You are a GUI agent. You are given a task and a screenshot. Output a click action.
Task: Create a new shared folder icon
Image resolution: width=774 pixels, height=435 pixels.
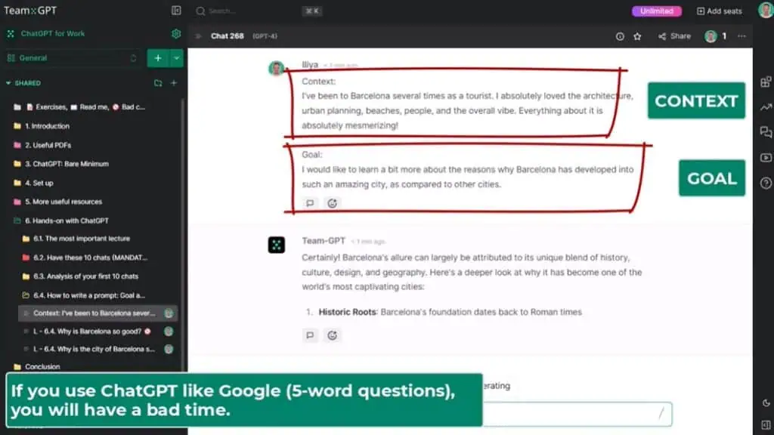[x=158, y=83]
